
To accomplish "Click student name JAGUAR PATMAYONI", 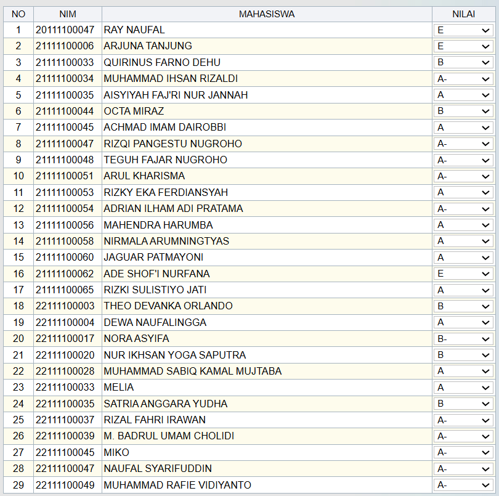I will [153, 257].
